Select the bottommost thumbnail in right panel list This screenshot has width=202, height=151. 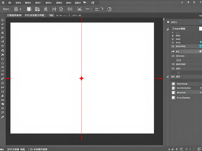click(x=173, y=98)
